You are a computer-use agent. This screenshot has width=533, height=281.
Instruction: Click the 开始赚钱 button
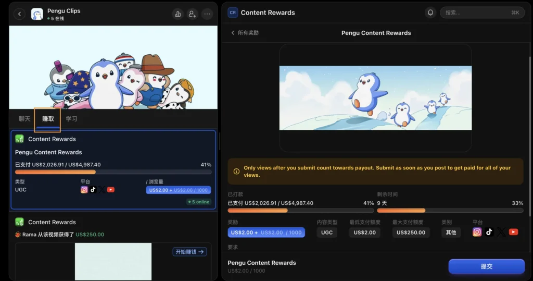click(x=189, y=252)
